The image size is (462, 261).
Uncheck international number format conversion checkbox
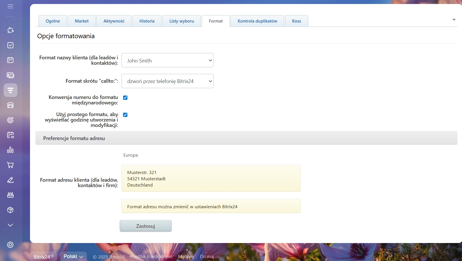click(125, 98)
